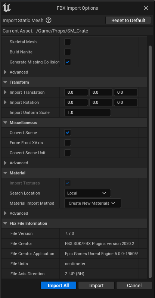
Task: Click File Units value centimeter
Action: 75,264
